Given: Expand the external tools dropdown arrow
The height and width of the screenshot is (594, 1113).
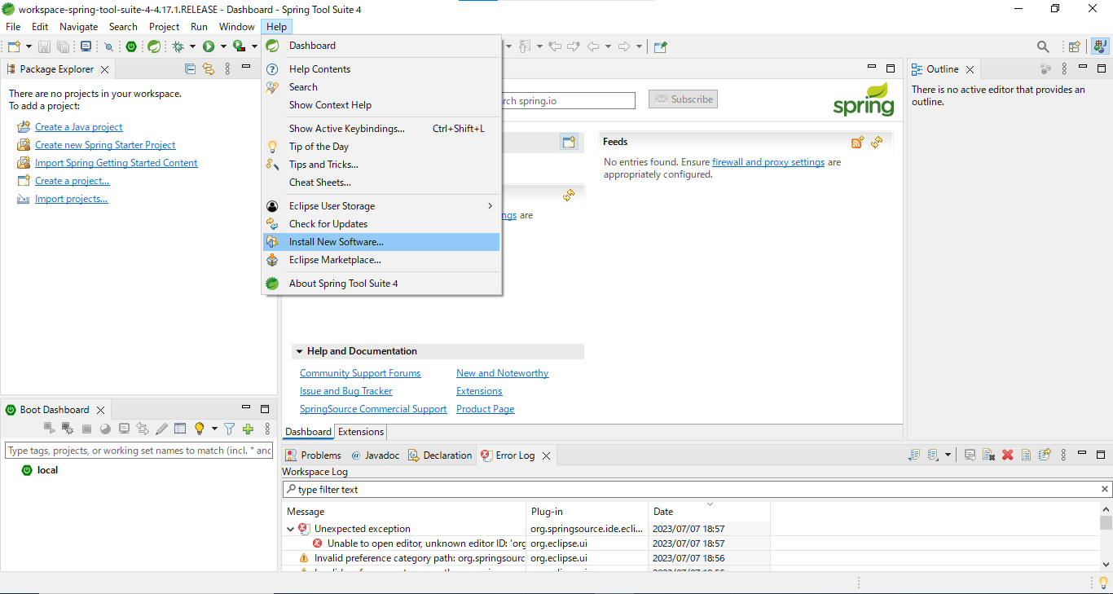Looking at the screenshot, I should coord(253,46).
